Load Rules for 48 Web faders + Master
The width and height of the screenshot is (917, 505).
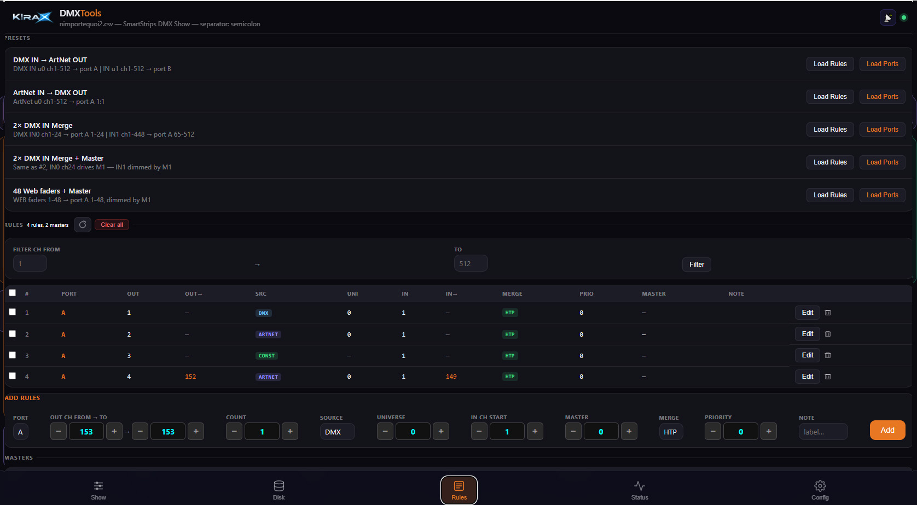click(x=830, y=195)
